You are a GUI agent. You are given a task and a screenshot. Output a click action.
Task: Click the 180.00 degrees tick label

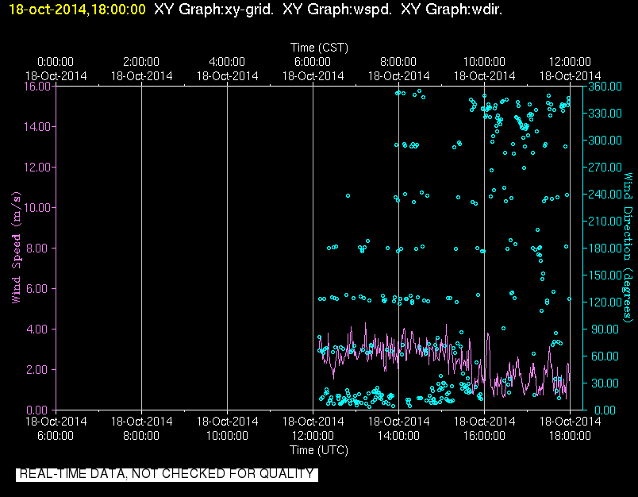tap(605, 248)
